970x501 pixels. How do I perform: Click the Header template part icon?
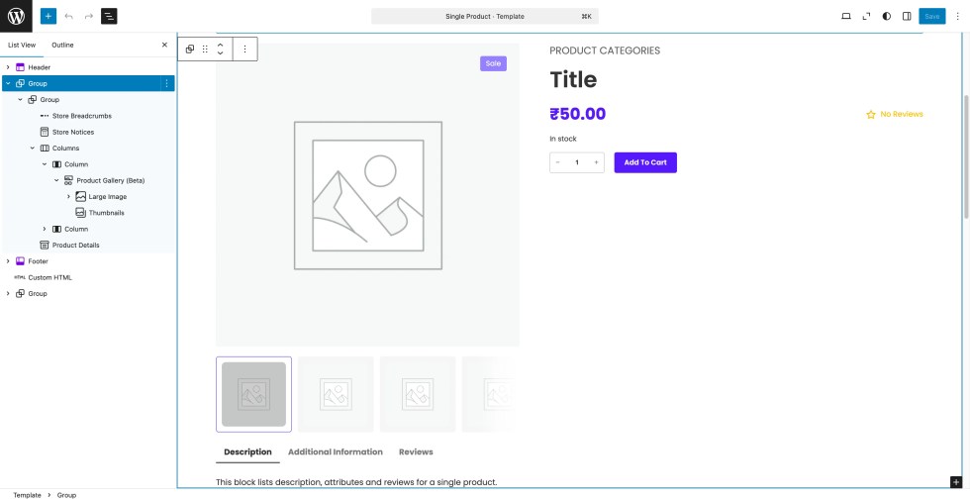click(x=21, y=67)
